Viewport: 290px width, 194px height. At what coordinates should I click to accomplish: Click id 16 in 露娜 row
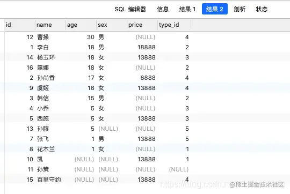[x=30, y=68]
